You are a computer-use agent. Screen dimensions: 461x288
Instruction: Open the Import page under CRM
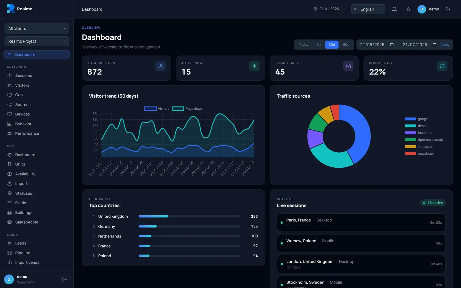[37, 184]
